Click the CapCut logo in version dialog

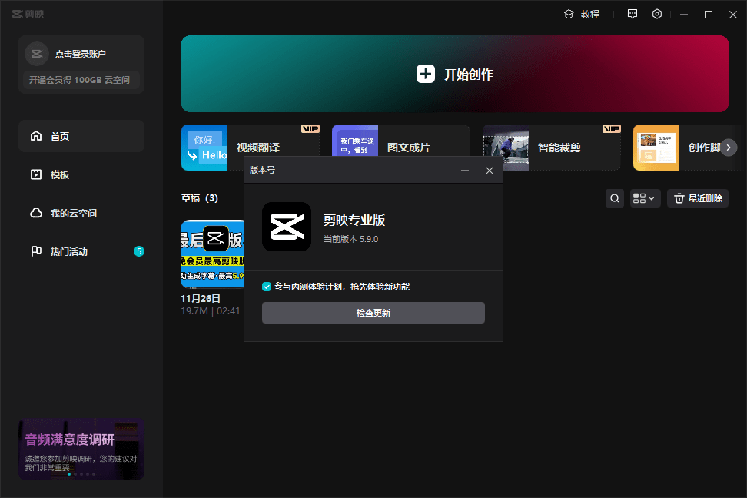pos(286,227)
